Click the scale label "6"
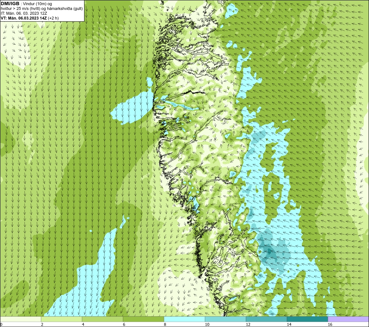Viewport: 369px width, 327px height. (124, 325)
